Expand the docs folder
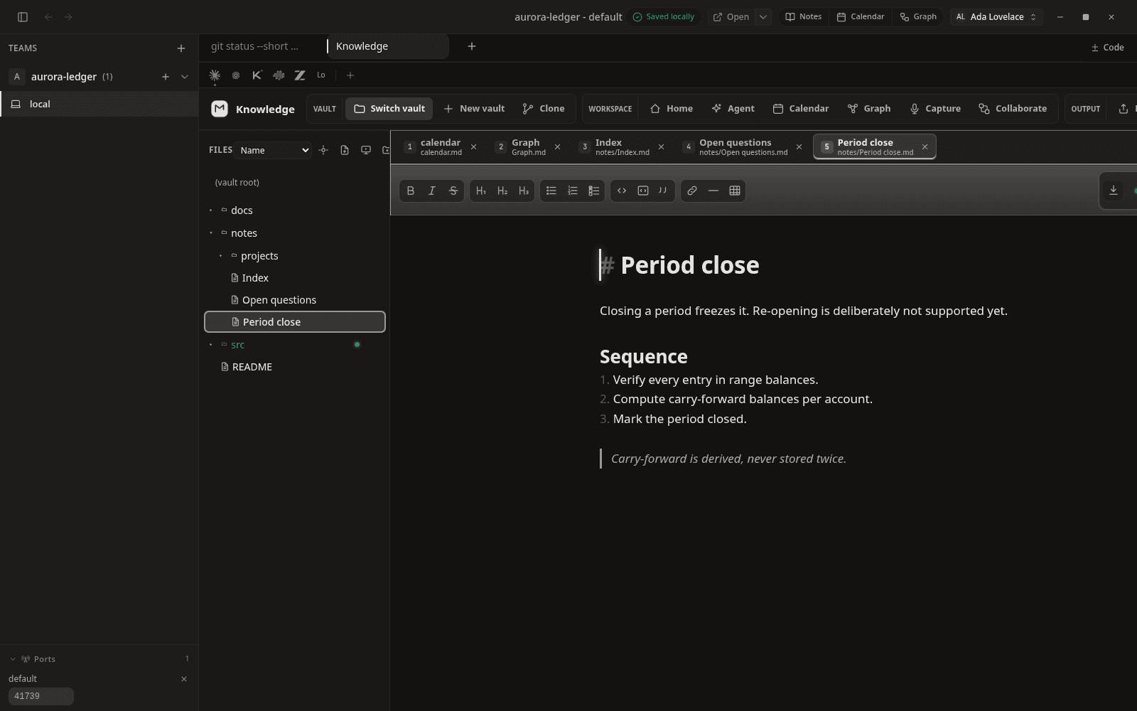 pyautogui.click(x=211, y=210)
